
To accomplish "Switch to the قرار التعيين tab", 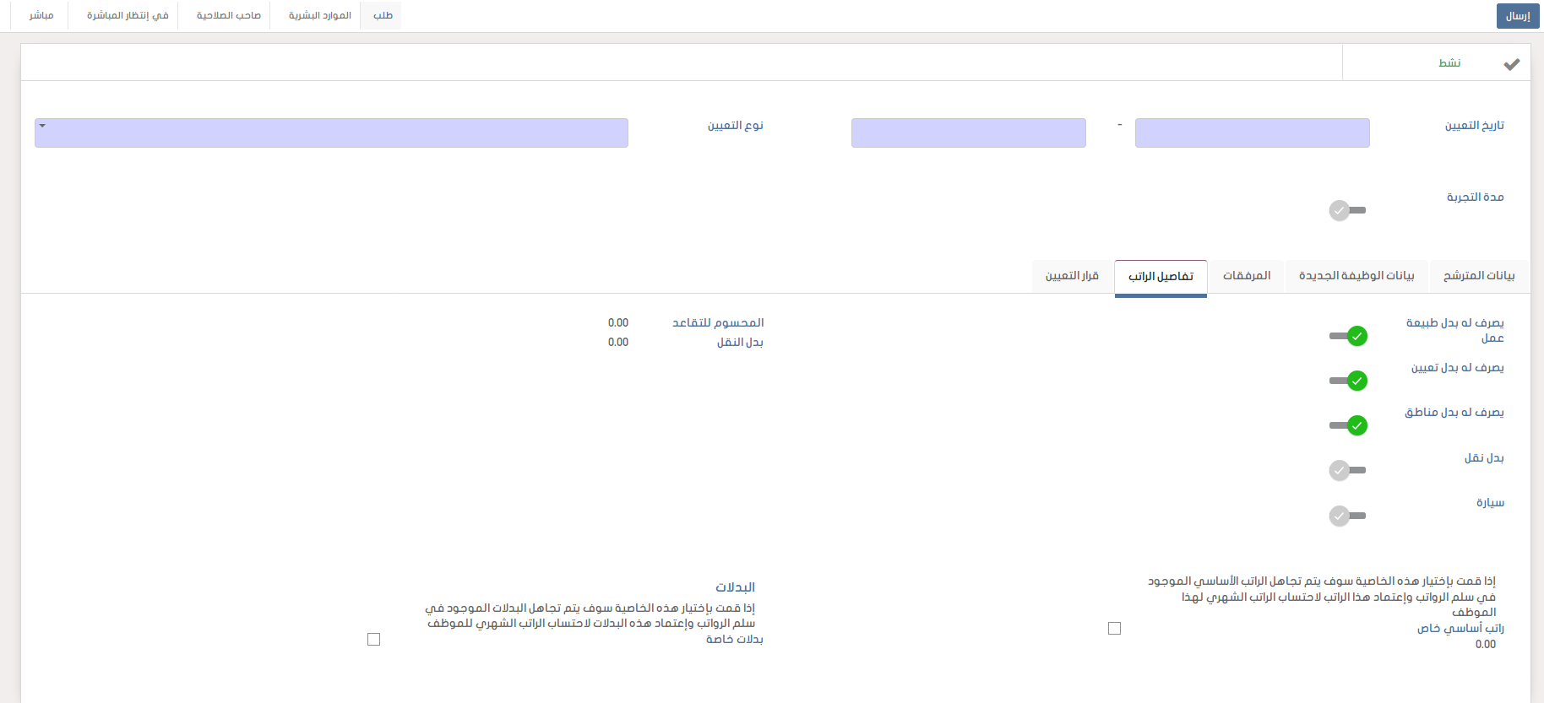I will coord(1072,276).
